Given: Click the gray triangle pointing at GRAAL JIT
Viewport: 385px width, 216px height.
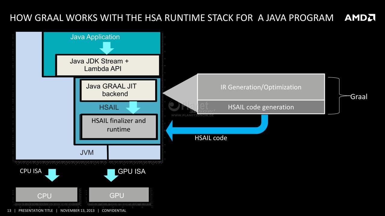Looking at the screenshot, I should pos(180,94).
